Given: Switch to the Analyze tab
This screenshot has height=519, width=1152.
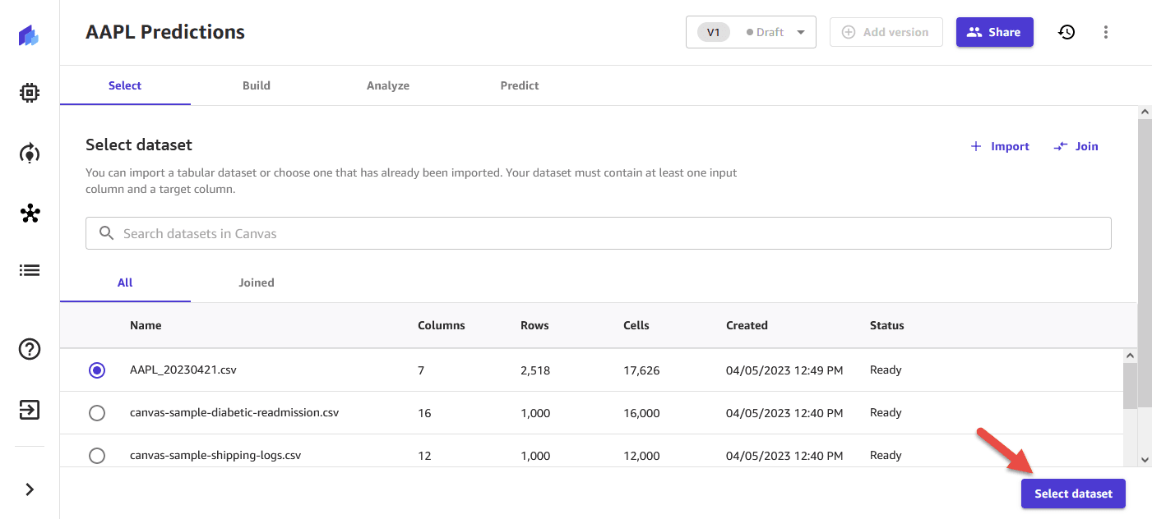Looking at the screenshot, I should pyautogui.click(x=388, y=85).
